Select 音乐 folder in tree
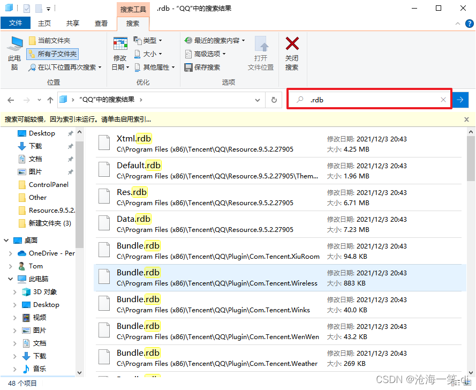This screenshot has width=476, height=390. pyautogui.click(x=40, y=369)
